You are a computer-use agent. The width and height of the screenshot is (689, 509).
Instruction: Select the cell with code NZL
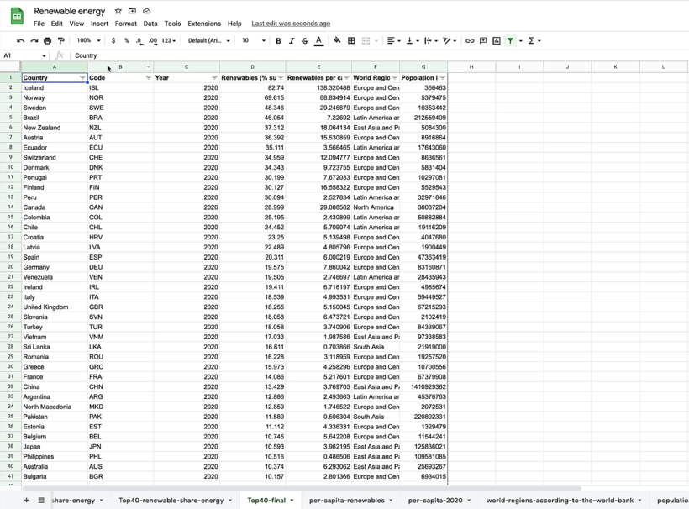click(x=120, y=128)
